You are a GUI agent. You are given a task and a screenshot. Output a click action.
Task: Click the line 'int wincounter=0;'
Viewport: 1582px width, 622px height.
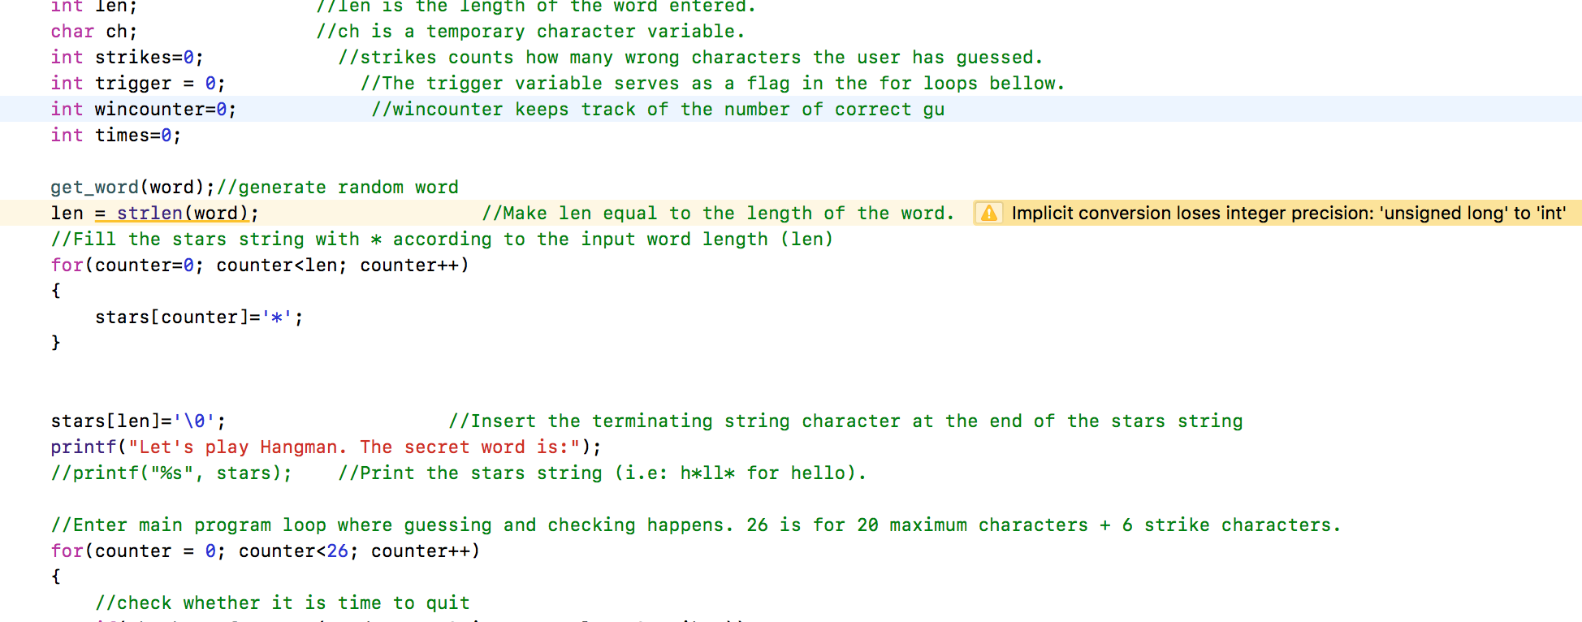click(x=143, y=109)
